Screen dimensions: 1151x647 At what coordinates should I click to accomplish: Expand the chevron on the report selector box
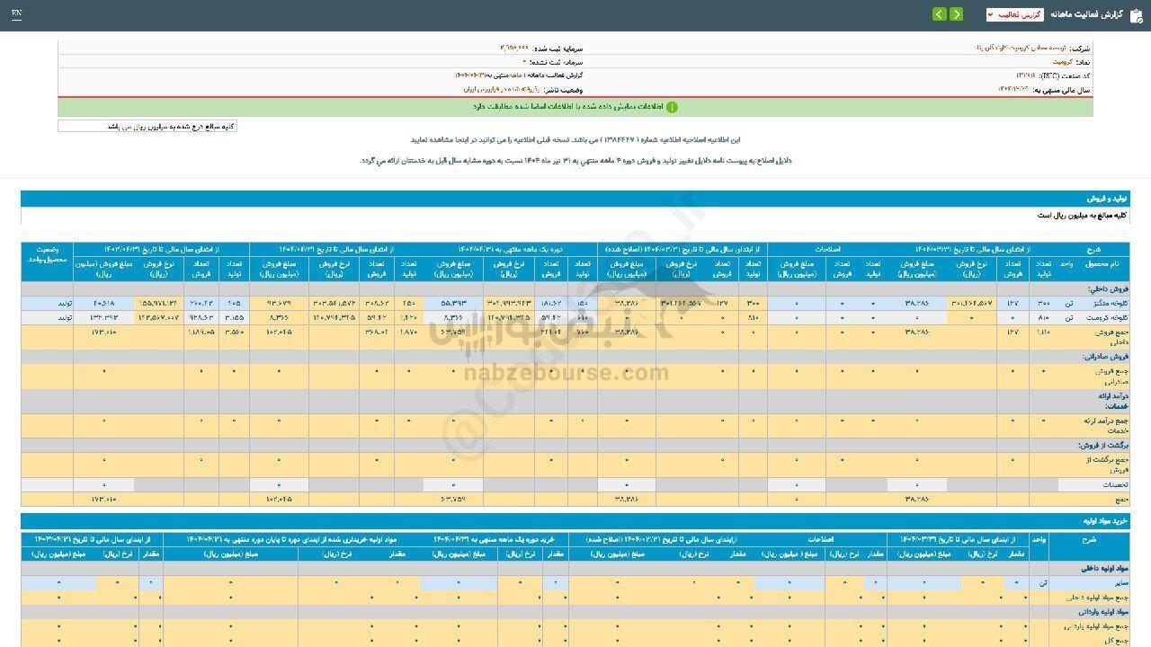point(990,14)
